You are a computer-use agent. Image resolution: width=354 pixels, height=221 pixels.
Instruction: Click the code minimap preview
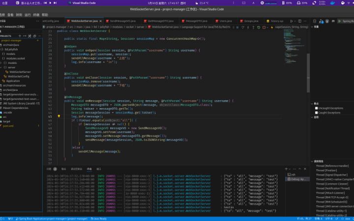(294, 46)
